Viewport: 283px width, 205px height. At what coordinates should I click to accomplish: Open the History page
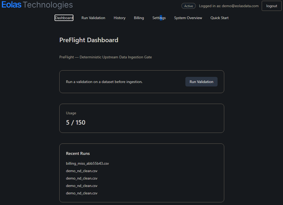(119, 18)
